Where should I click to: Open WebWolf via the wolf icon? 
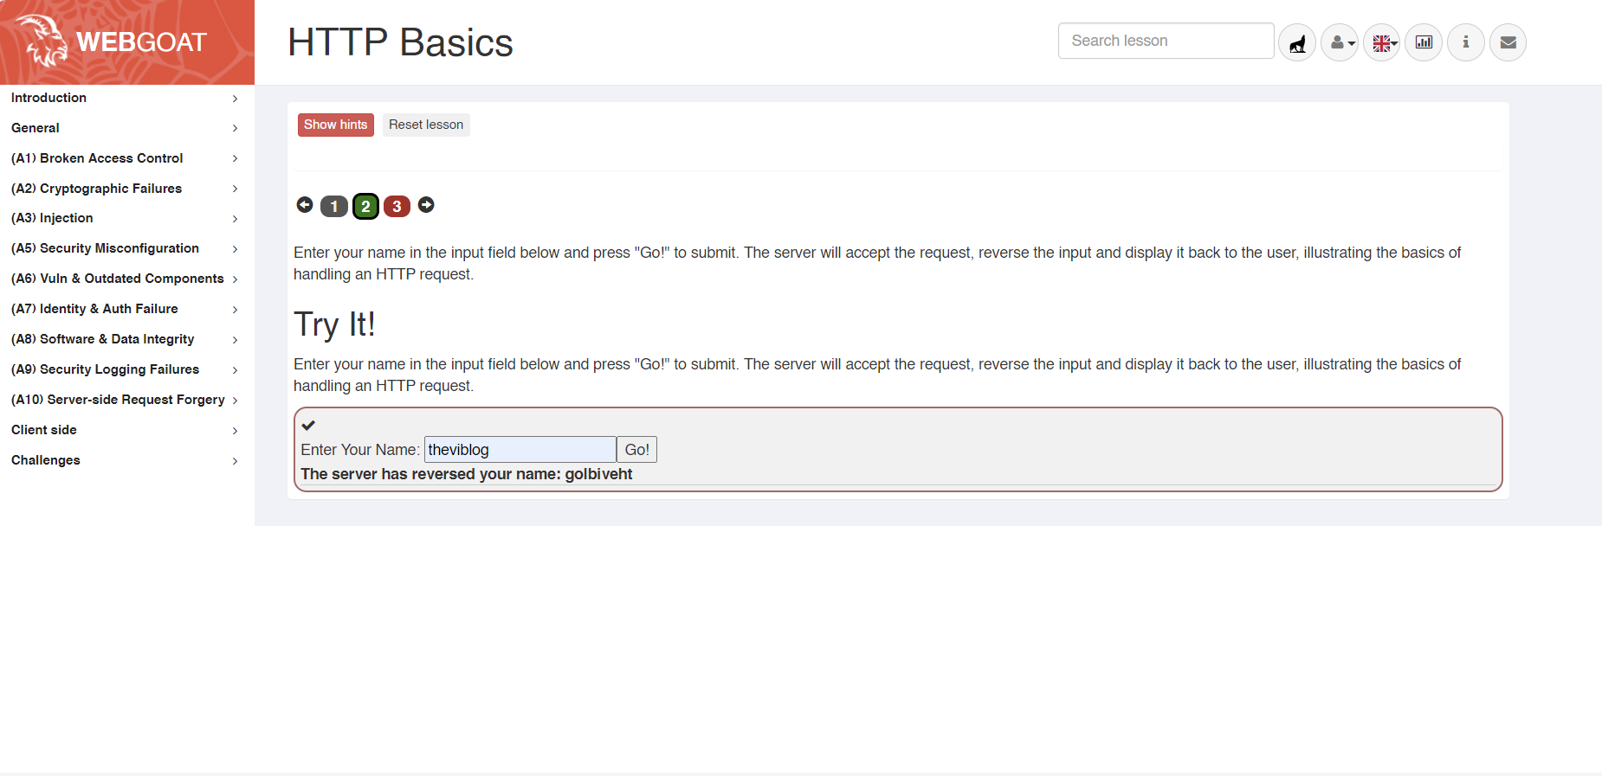1296,42
